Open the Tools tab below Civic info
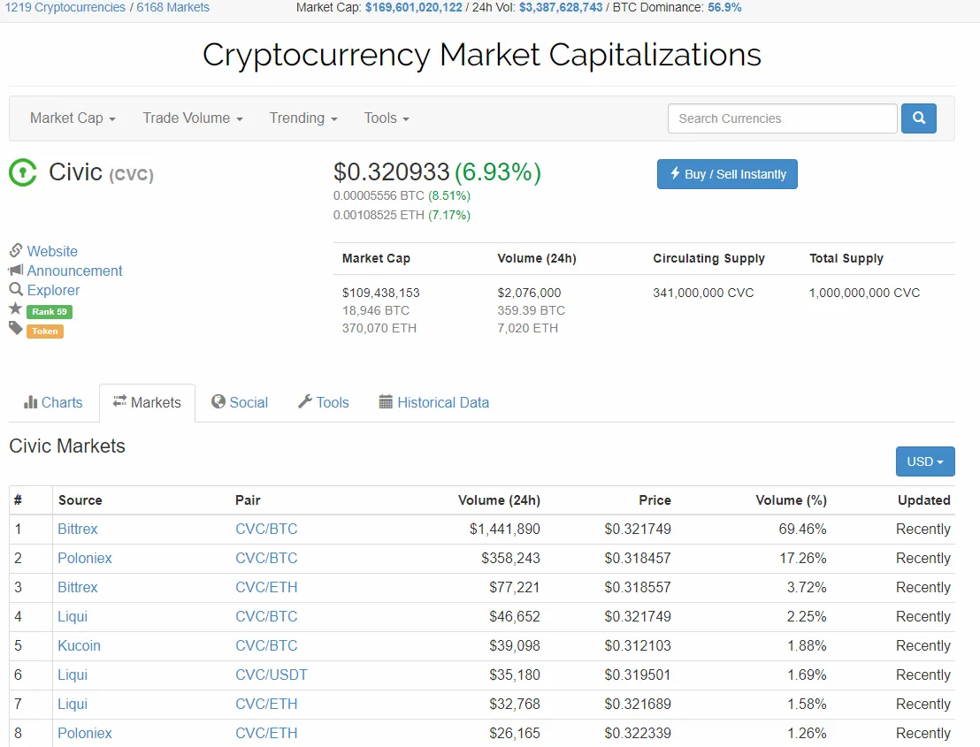This screenshot has height=747, width=980. (x=323, y=403)
